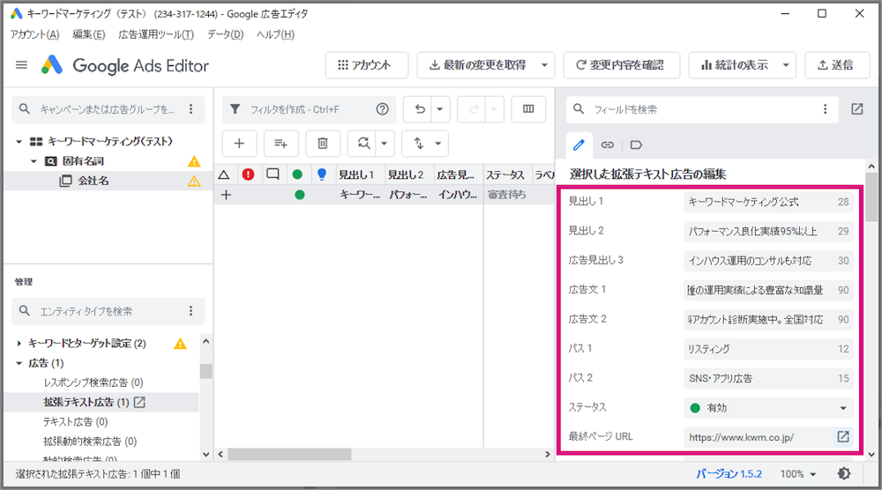Select the ad row with 審査待ち status
The height and width of the screenshot is (490, 882).
click(x=385, y=195)
